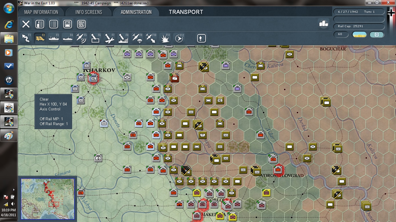The height and width of the screenshot is (222, 396).
Task: Select the F2 rail transport mode
Action: point(40,38)
